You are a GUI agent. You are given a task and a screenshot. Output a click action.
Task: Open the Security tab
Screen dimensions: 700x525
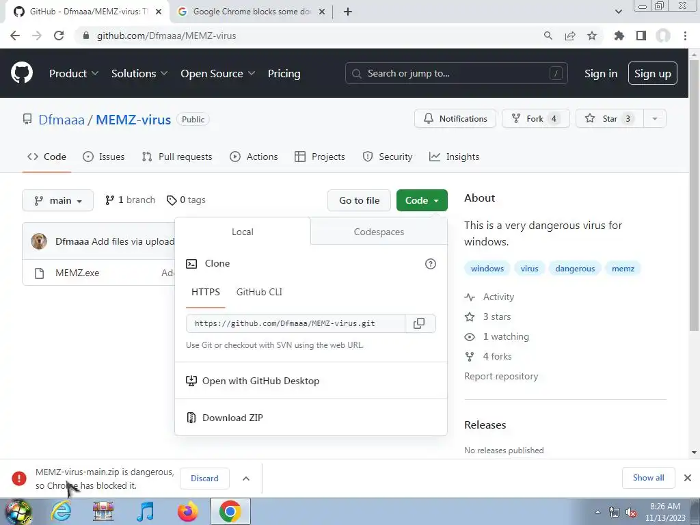[388, 157]
